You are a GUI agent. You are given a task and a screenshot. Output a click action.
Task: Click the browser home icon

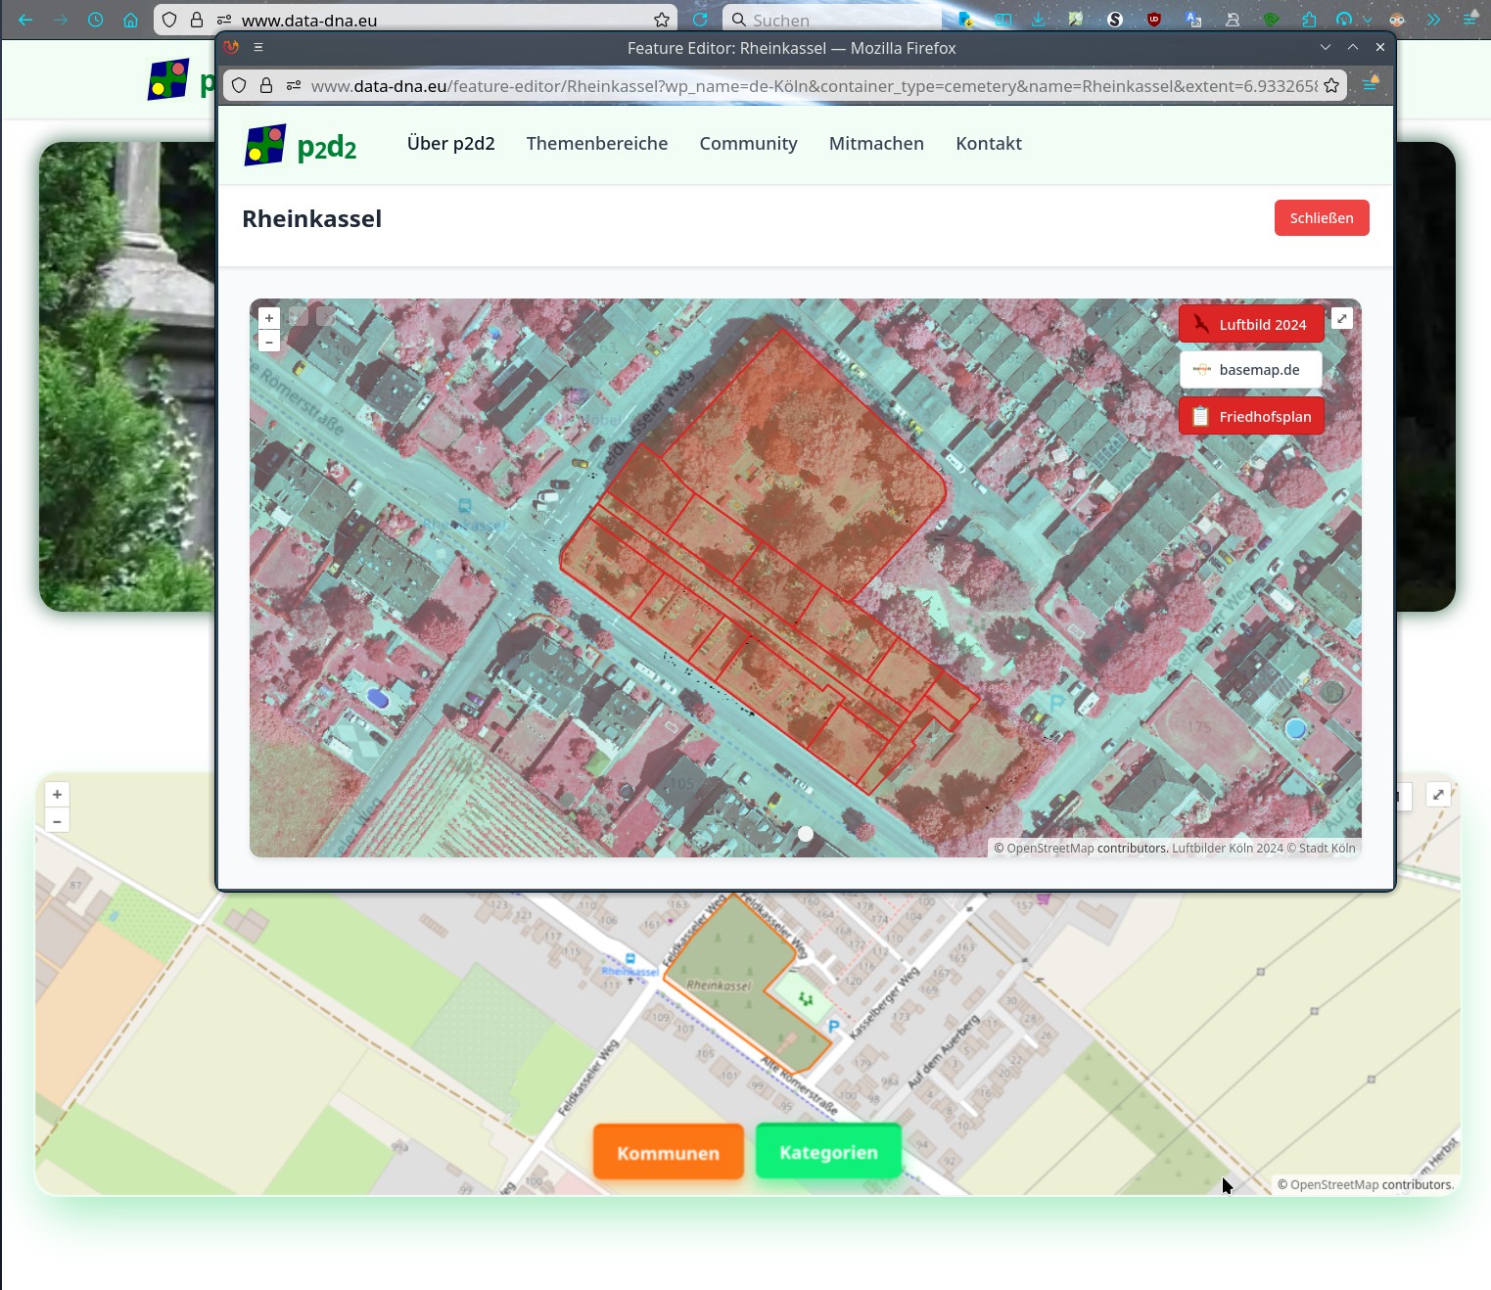click(130, 20)
